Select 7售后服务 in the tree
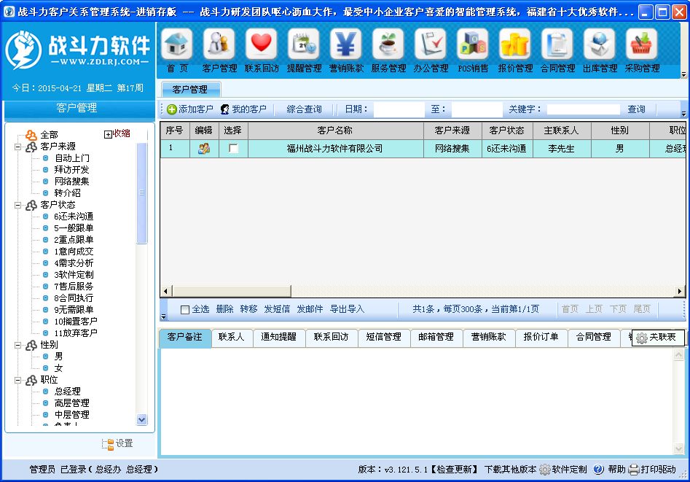Viewport: 690px width, 482px height. pos(74,287)
